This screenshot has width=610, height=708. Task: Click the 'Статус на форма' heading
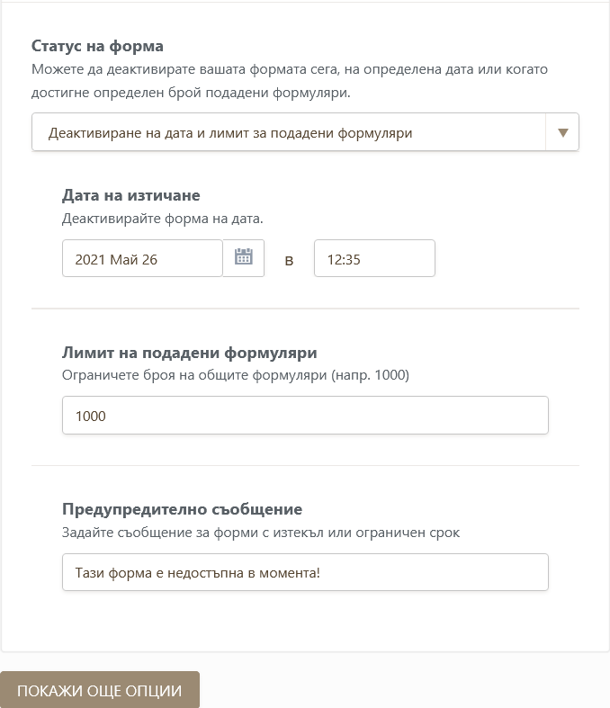click(97, 46)
